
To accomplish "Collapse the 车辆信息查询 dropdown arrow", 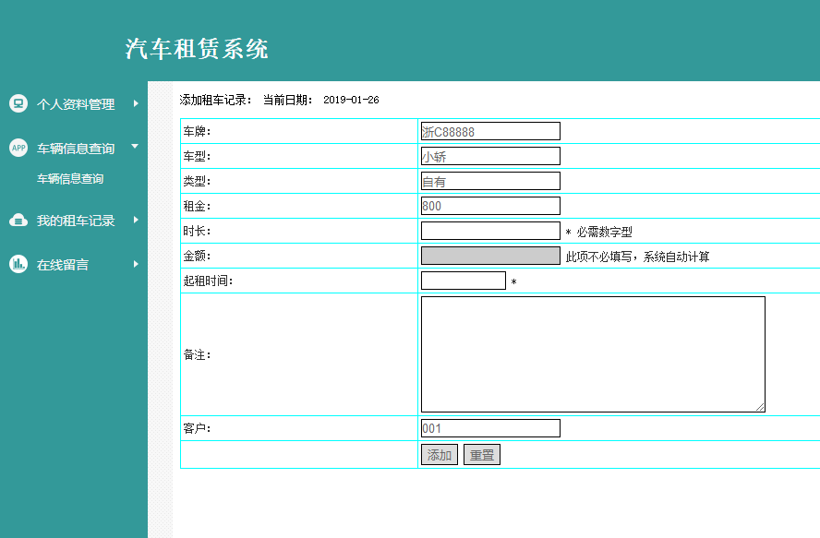I will click(x=135, y=147).
